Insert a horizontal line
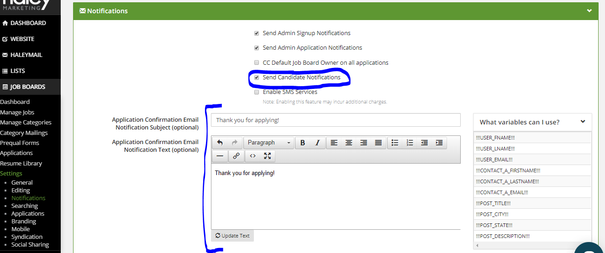 220,156
